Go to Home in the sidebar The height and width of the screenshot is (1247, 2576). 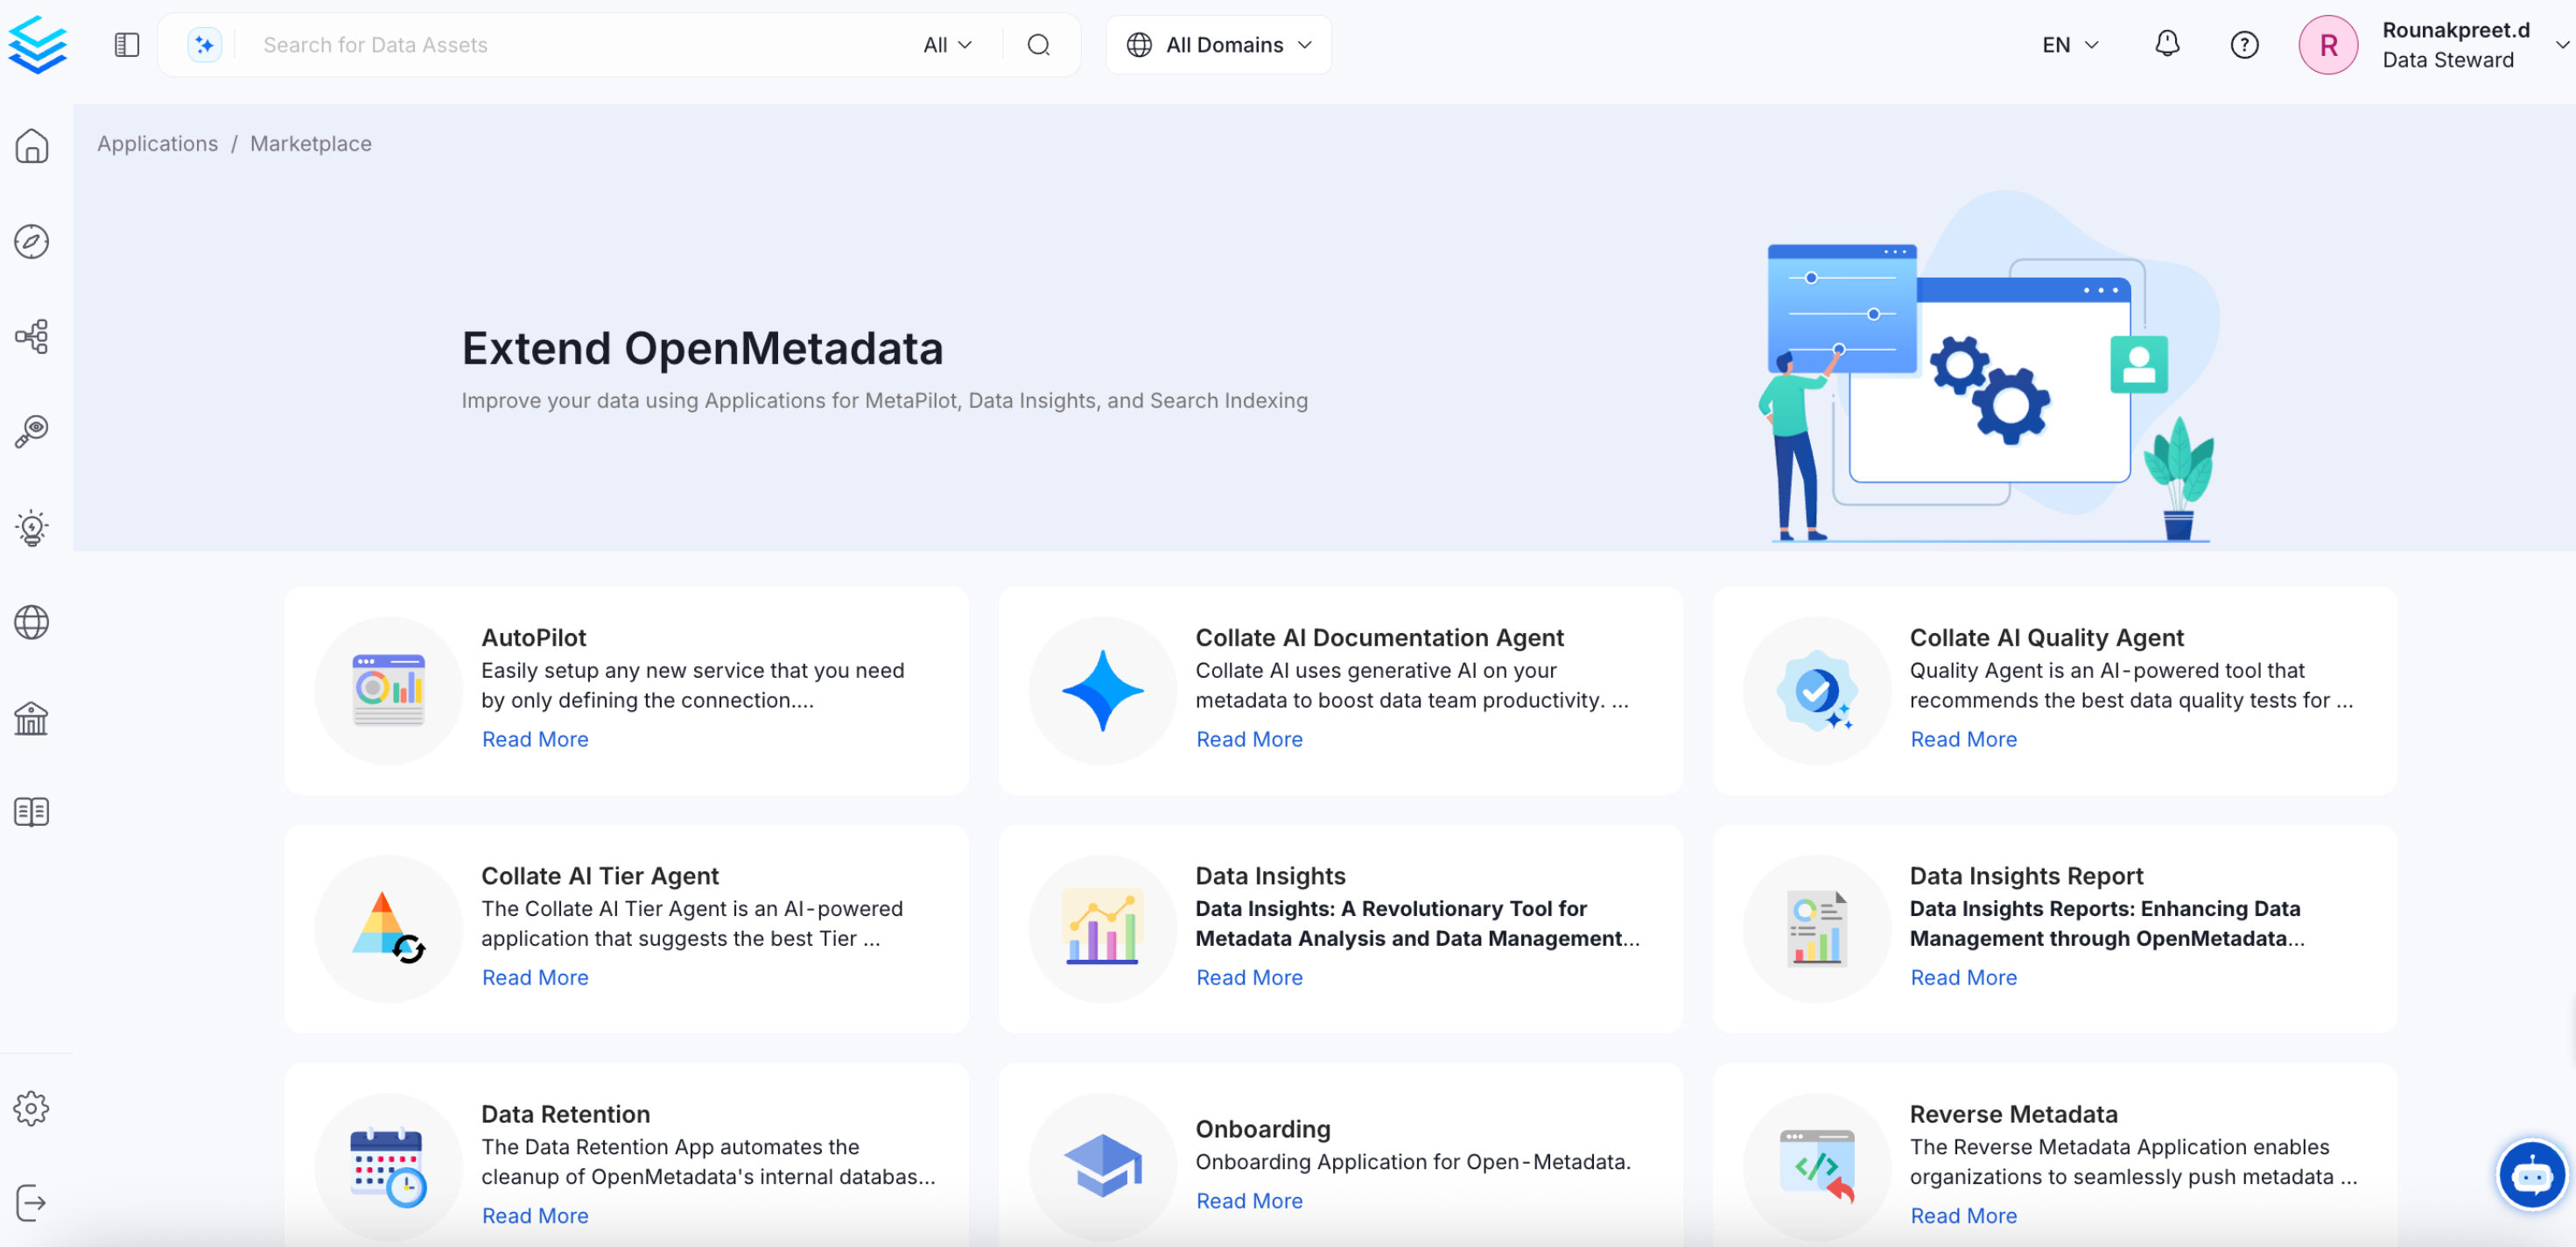32,146
